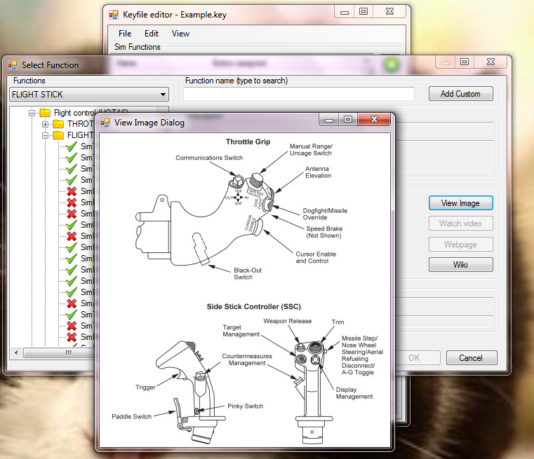This screenshot has width=534, height=459.
Task: Open the Functions category dropdown
Action: tap(163, 95)
